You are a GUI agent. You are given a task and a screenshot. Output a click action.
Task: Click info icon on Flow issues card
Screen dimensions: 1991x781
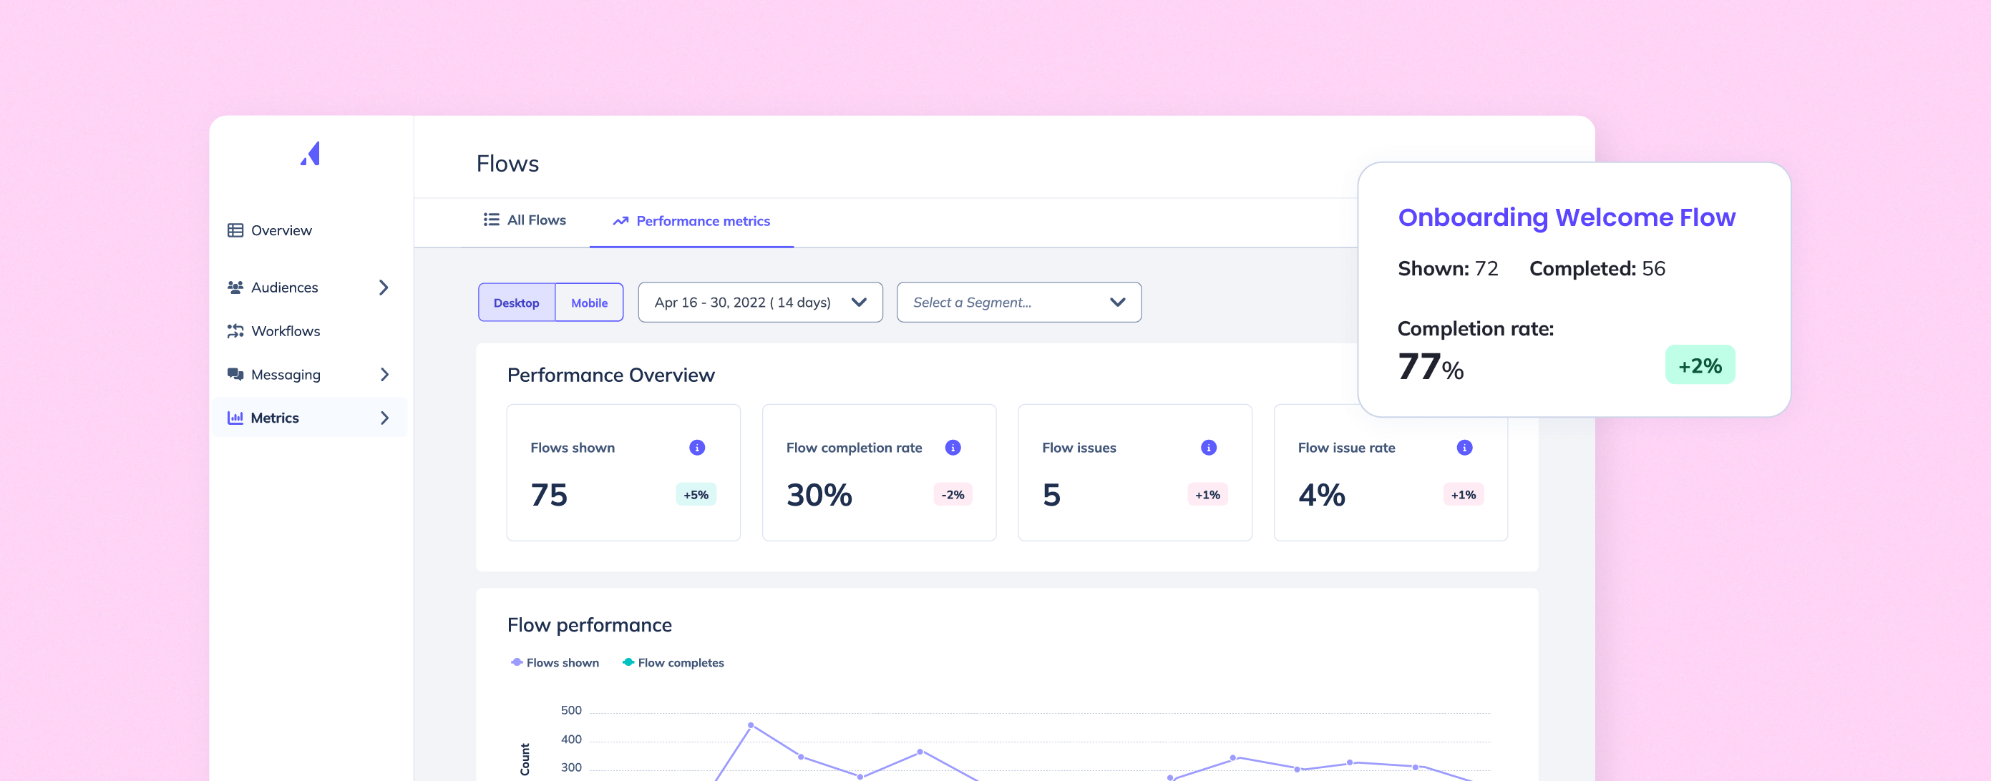click(x=1208, y=447)
